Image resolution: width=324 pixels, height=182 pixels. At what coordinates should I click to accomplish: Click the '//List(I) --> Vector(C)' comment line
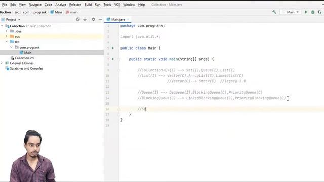[x=190, y=76]
